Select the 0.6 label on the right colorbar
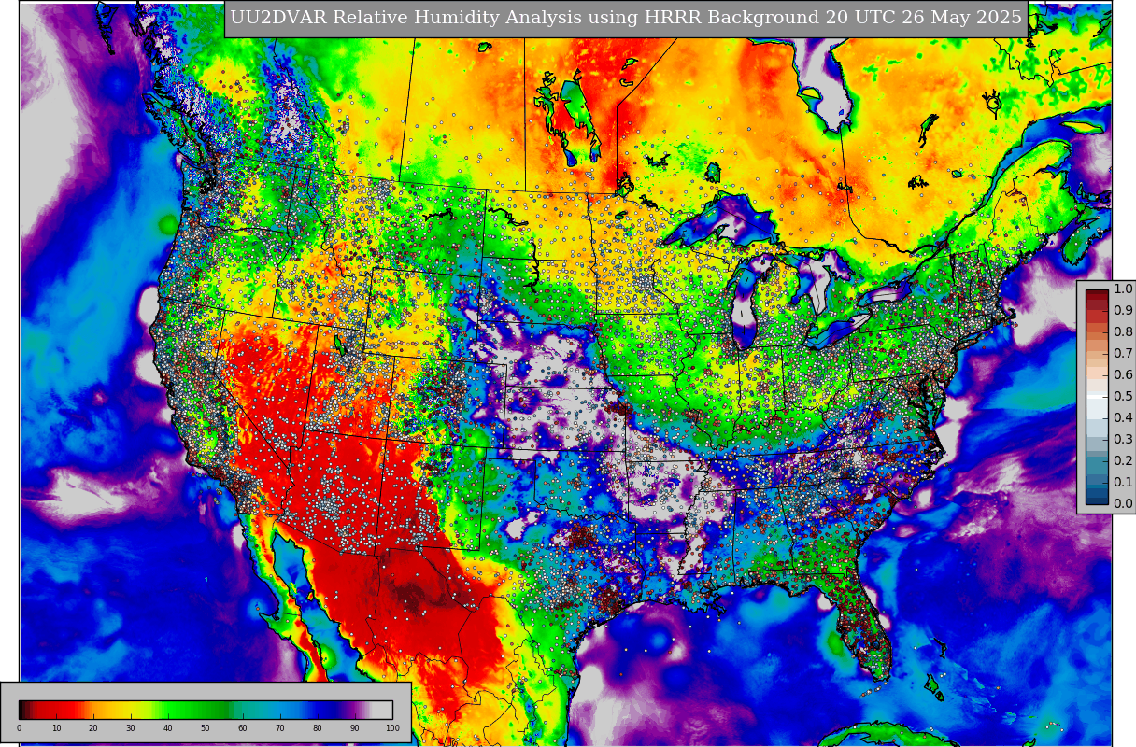The width and height of the screenshot is (1136, 747). pos(1123,374)
